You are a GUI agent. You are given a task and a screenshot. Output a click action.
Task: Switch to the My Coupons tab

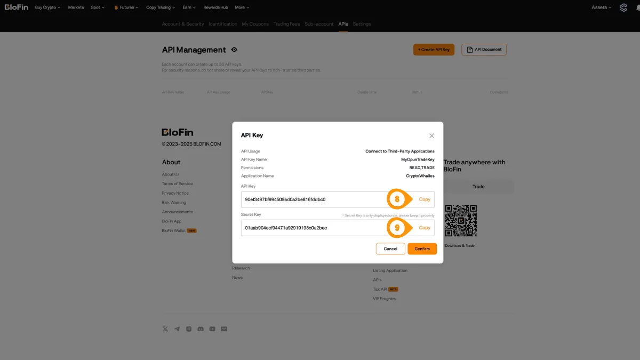point(255,24)
